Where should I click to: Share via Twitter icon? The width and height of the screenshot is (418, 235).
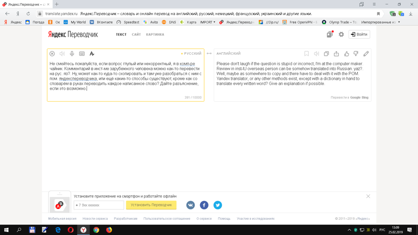(x=218, y=205)
